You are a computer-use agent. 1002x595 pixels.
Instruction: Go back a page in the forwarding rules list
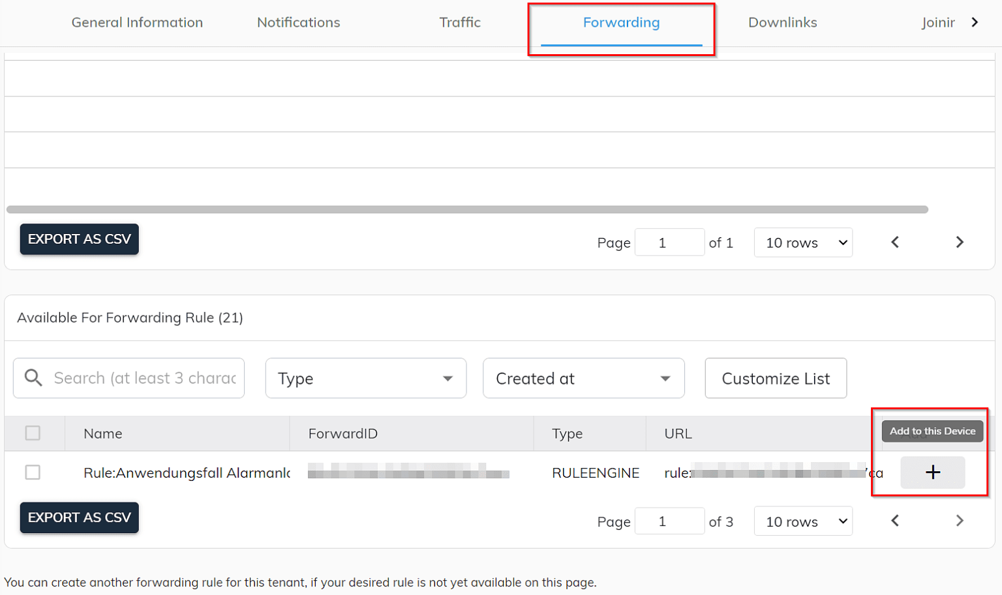click(x=894, y=520)
